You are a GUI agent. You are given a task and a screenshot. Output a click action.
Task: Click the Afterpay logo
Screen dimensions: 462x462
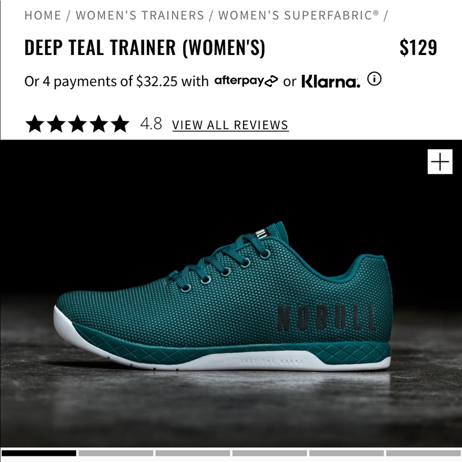pyautogui.click(x=246, y=81)
